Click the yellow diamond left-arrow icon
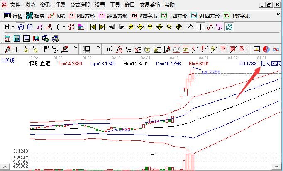Viewport: 283px width, 171px height. [x=131, y=27]
